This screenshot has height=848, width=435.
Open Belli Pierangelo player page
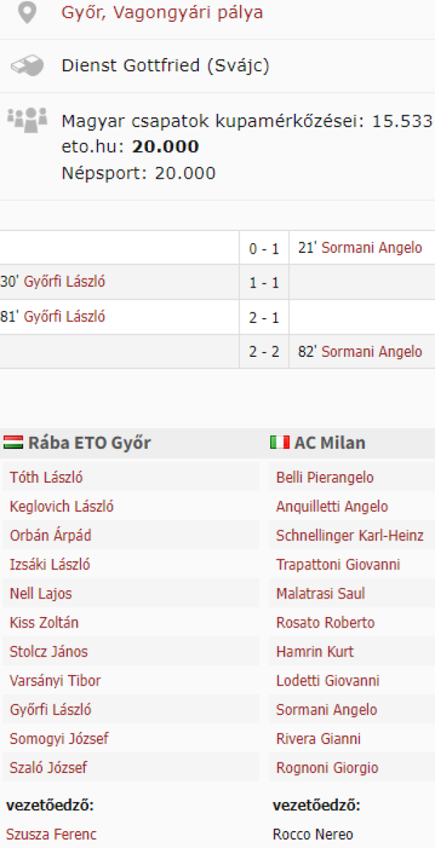pos(325,478)
